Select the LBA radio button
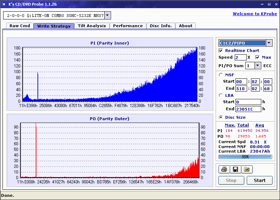The width and height of the screenshot is (280, 200). pos(221,95)
